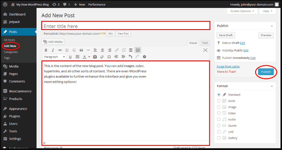Collapse the Format box
This screenshot has width=282, height=150.
point(272,86)
